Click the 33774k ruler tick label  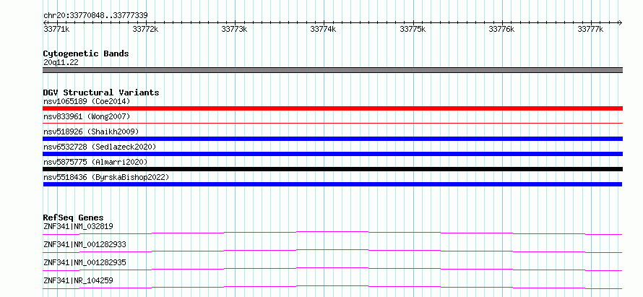(324, 30)
